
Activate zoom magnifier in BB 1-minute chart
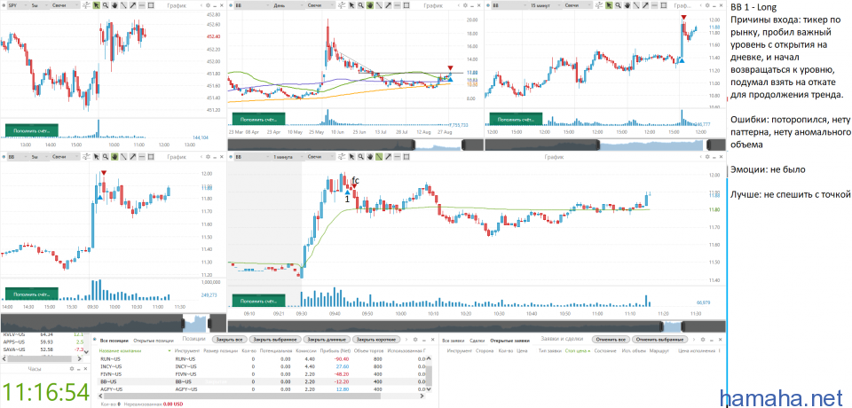tap(361, 157)
